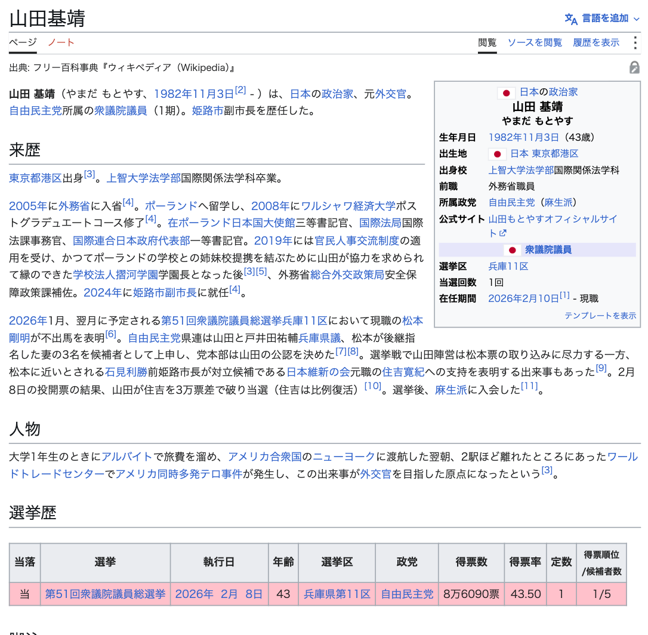Click the page protection lock icon

[634, 67]
